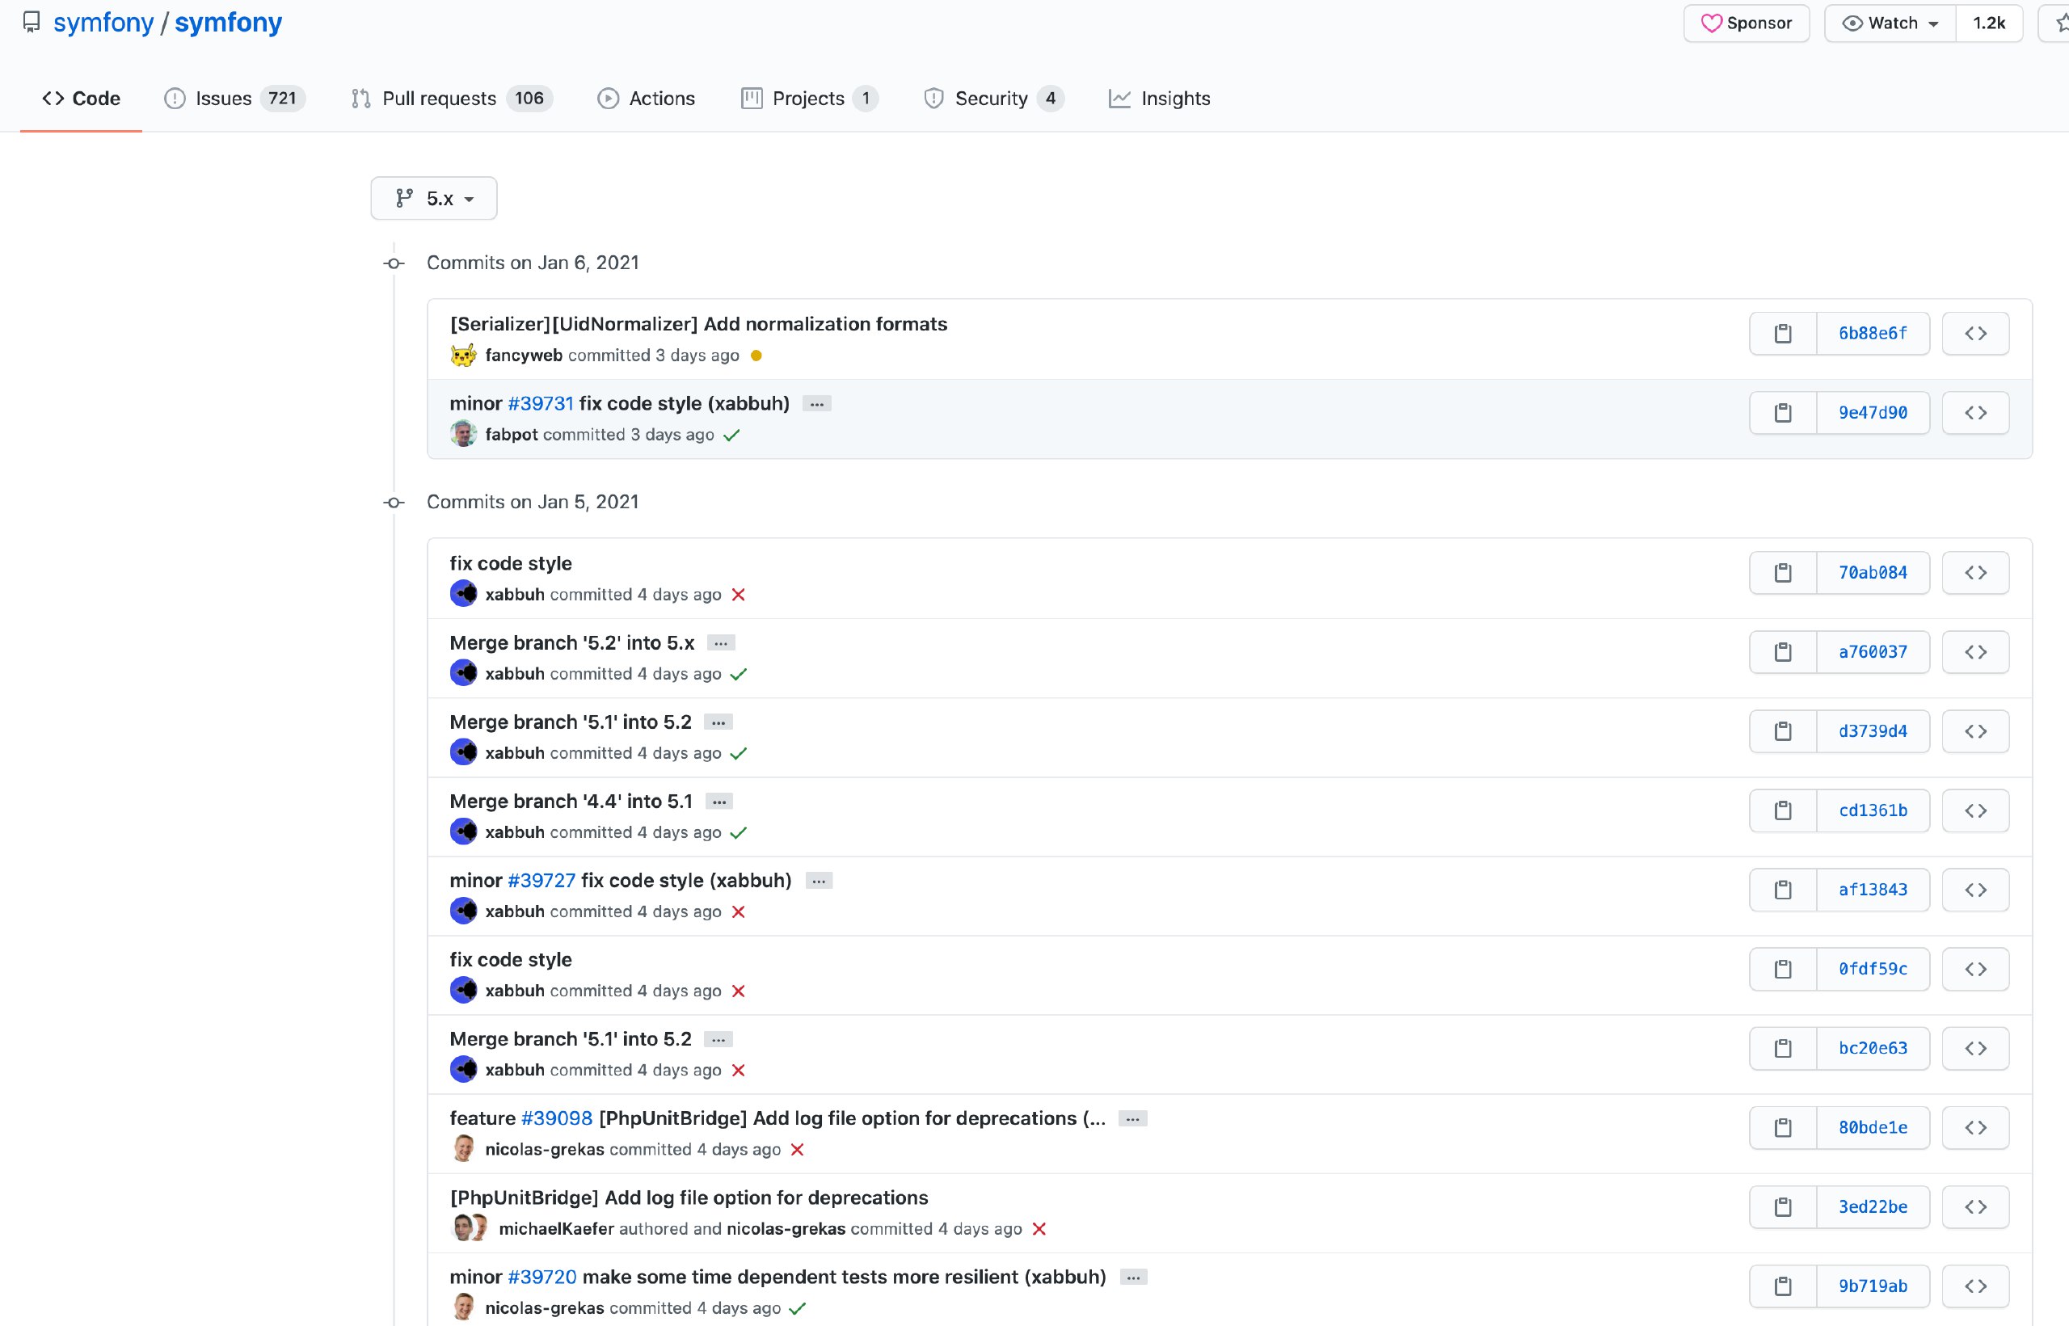Copy full SHA for commit 9e47d90

pos(1782,412)
